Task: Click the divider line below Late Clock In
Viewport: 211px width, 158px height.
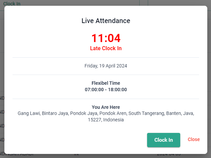Action: pos(106,58)
